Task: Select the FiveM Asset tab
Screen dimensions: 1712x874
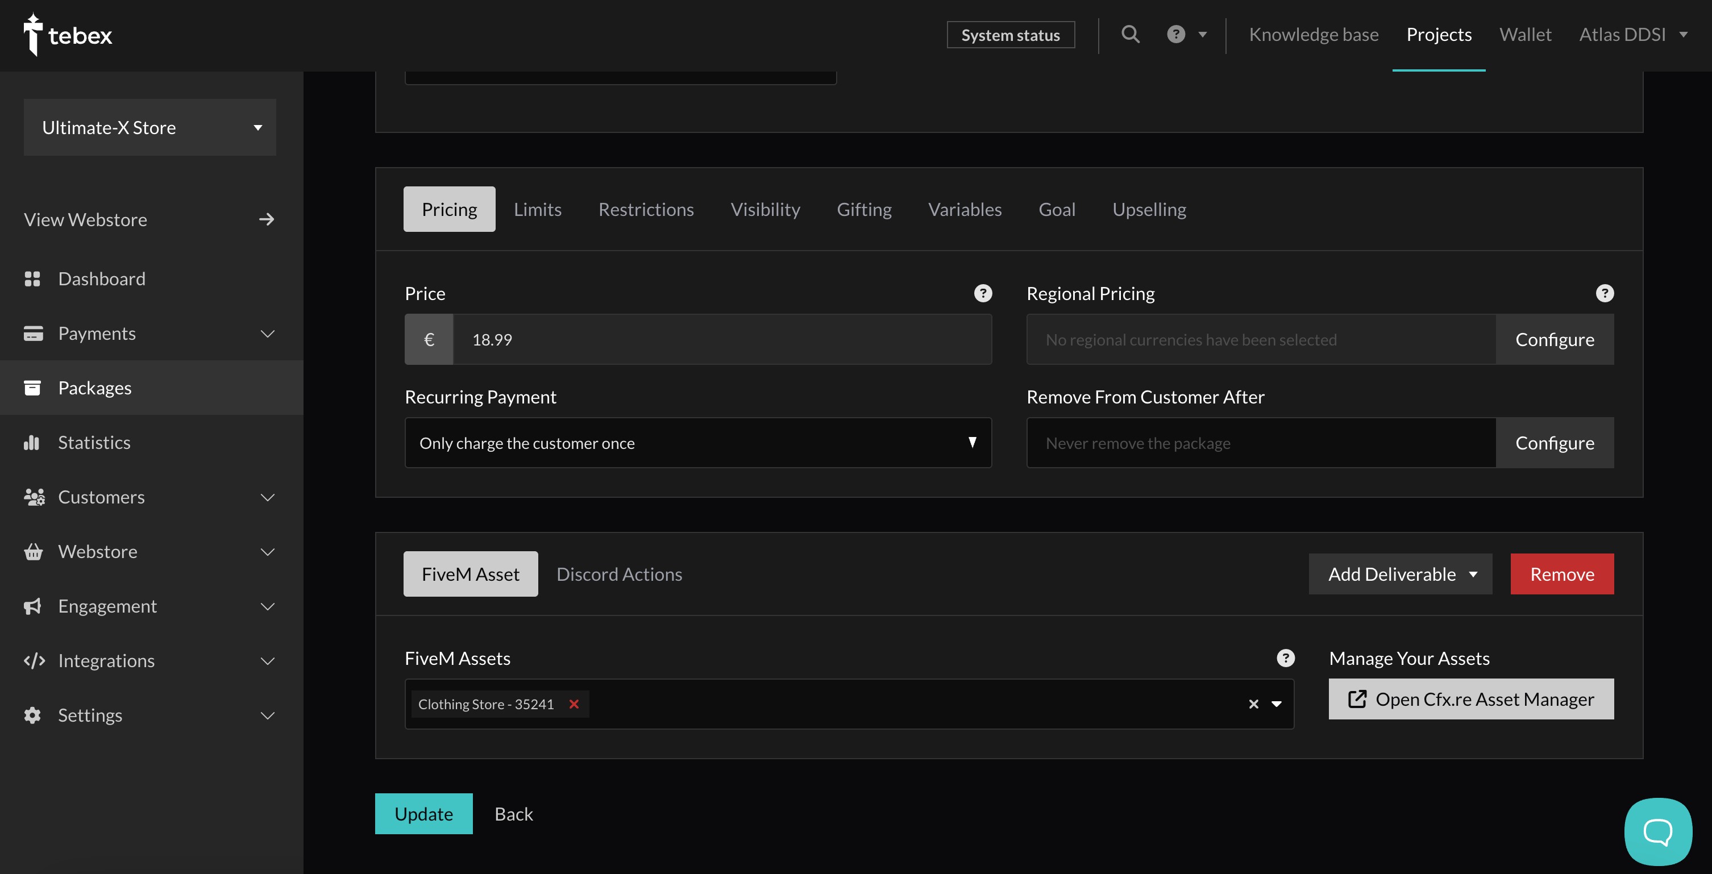Action: (x=471, y=573)
